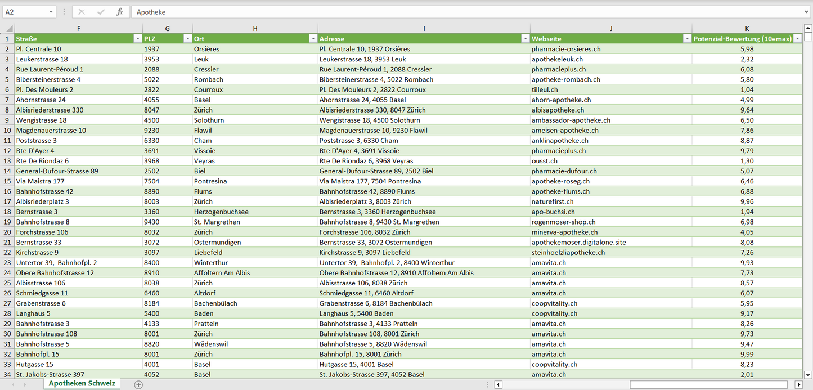Click the Enter checkmark icon in formula bar

tap(101, 12)
